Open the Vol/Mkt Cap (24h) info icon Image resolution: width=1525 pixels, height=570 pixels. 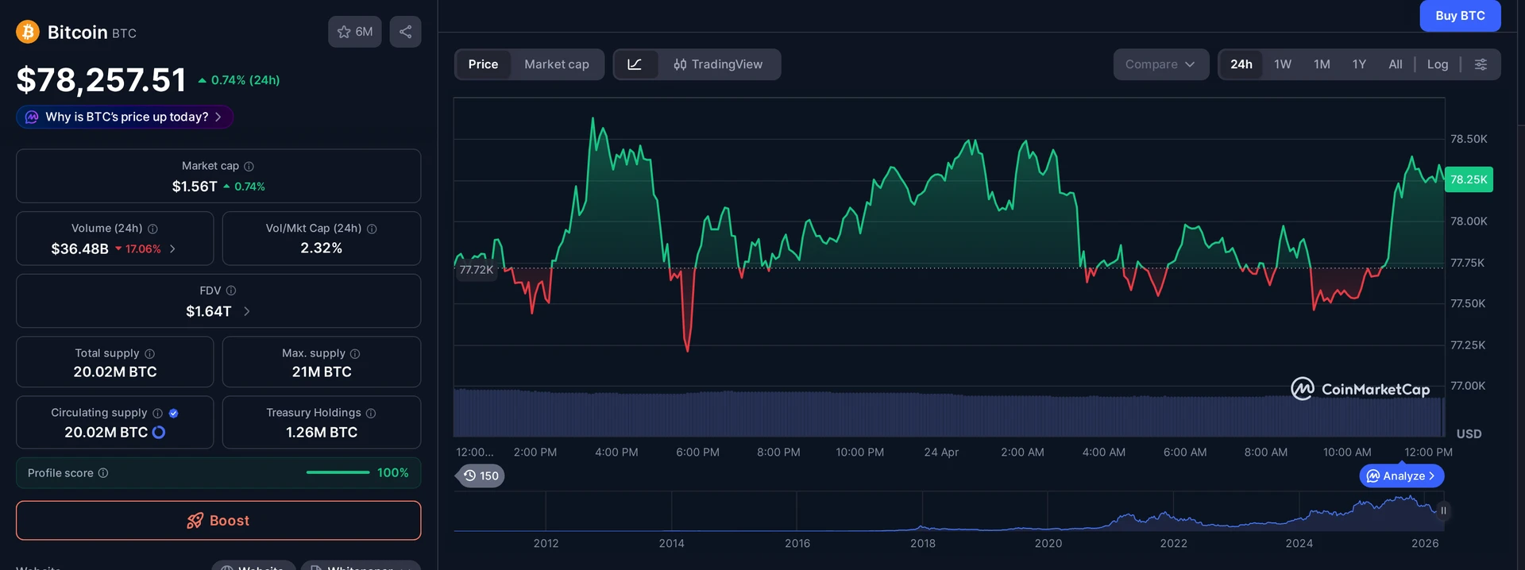372,229
